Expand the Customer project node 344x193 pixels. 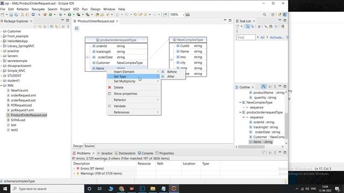coord(2,31)
